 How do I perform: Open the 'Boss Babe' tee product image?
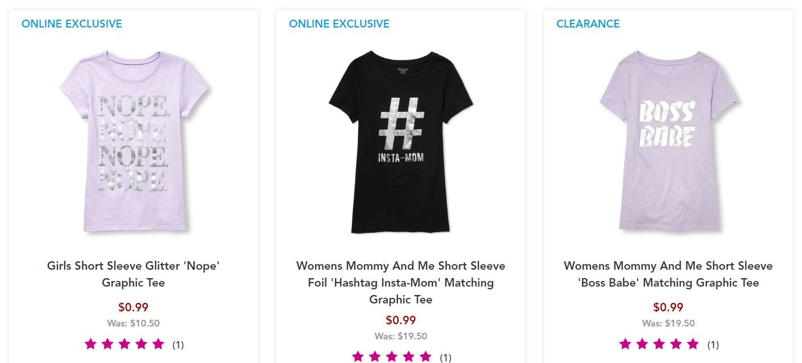[668, 140]
